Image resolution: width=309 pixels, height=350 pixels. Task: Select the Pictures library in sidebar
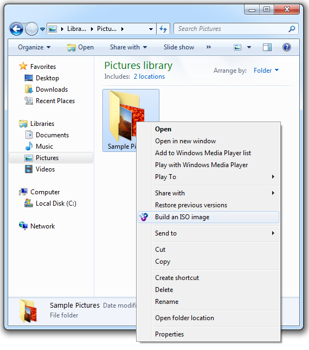[x=51, y=158]
